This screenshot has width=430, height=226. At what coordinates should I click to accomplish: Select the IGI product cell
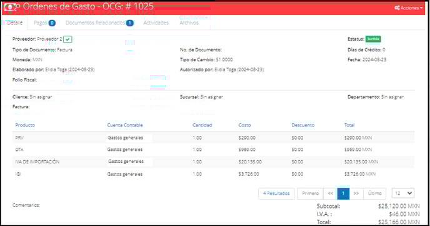[x=18, y=174]
